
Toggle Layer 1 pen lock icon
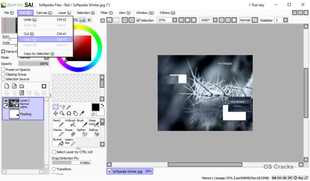(6, 106)
